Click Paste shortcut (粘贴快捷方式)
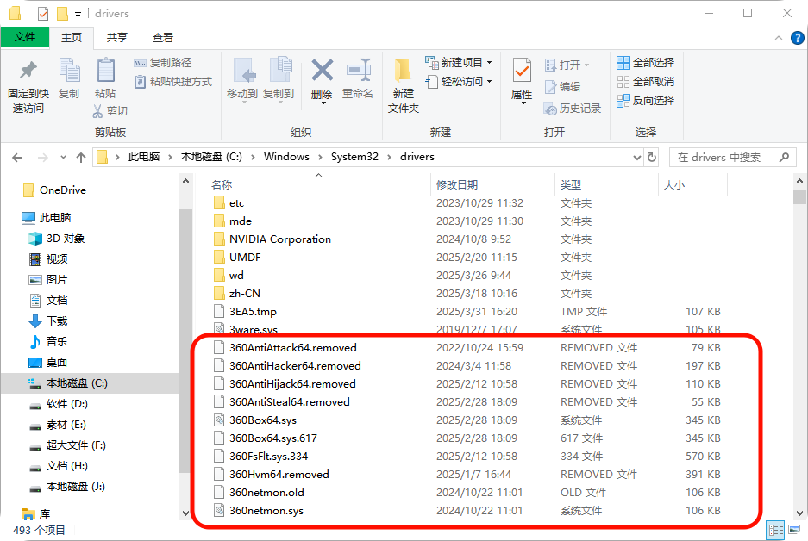The width and height of the screenshot is (808, 541). [173, 81]
